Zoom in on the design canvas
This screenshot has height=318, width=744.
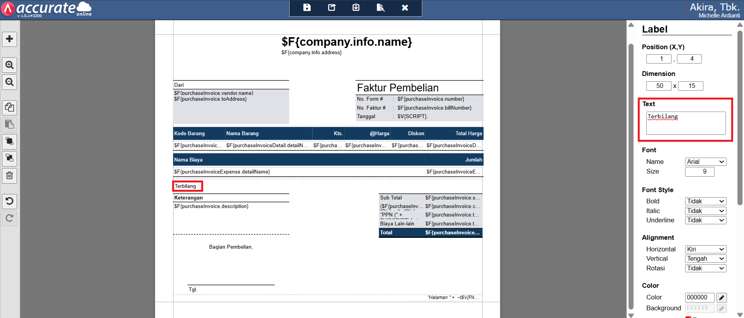(10, 65)
